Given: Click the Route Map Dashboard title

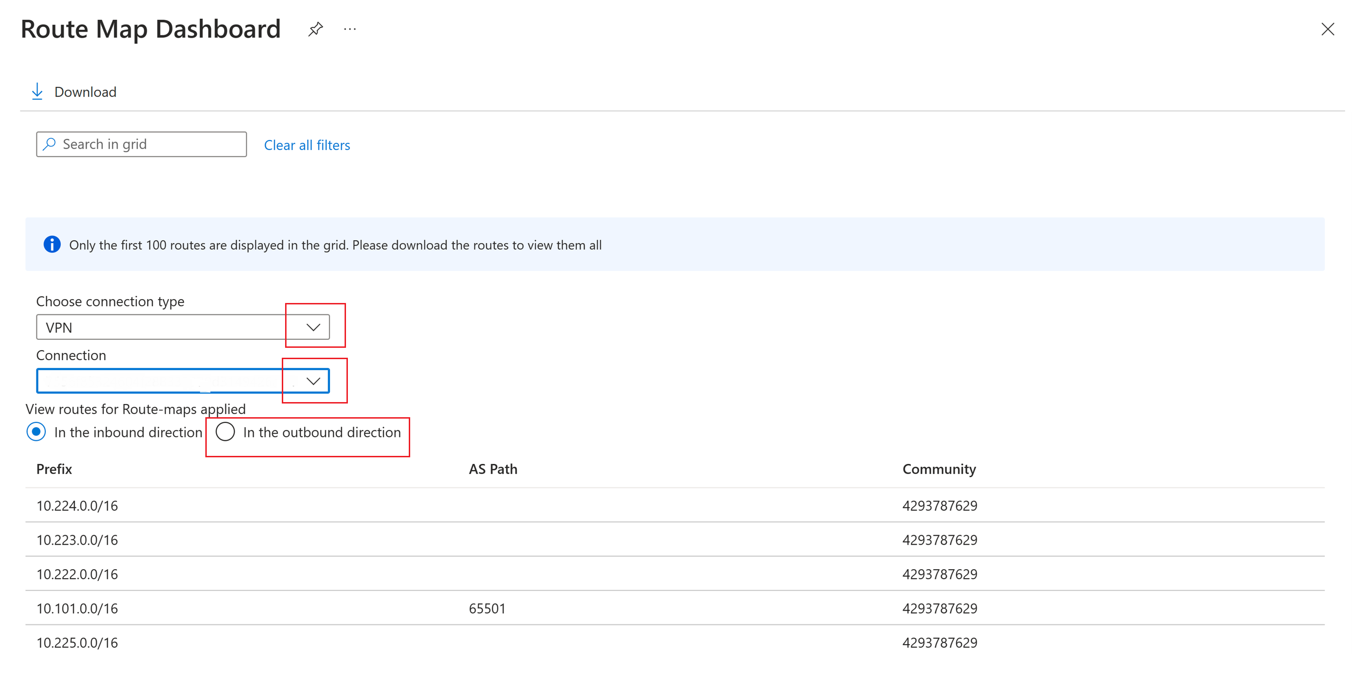Looking at the screenshot, I should (150, 29).
